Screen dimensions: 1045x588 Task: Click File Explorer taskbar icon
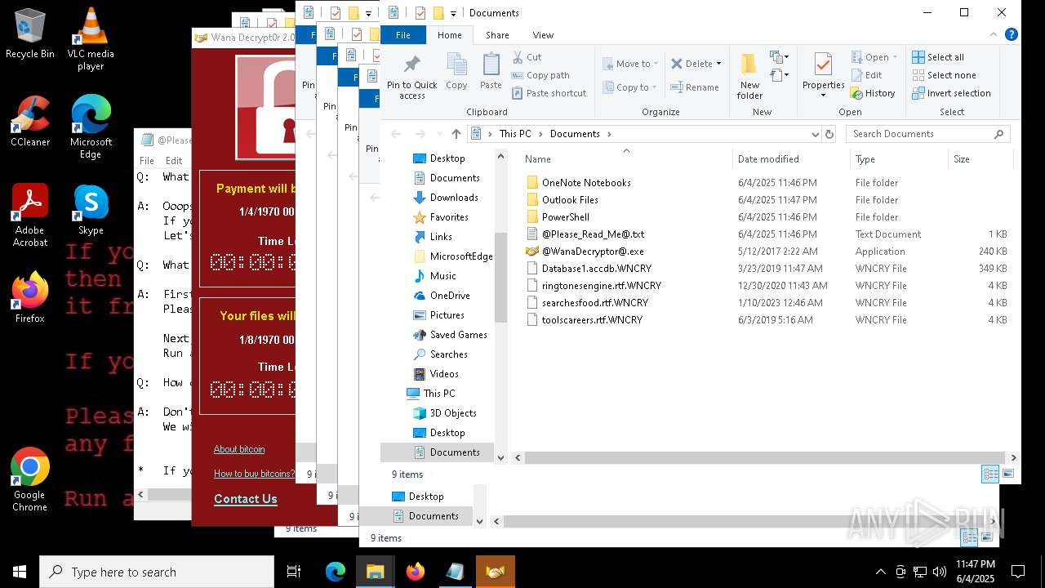point(375,572)
